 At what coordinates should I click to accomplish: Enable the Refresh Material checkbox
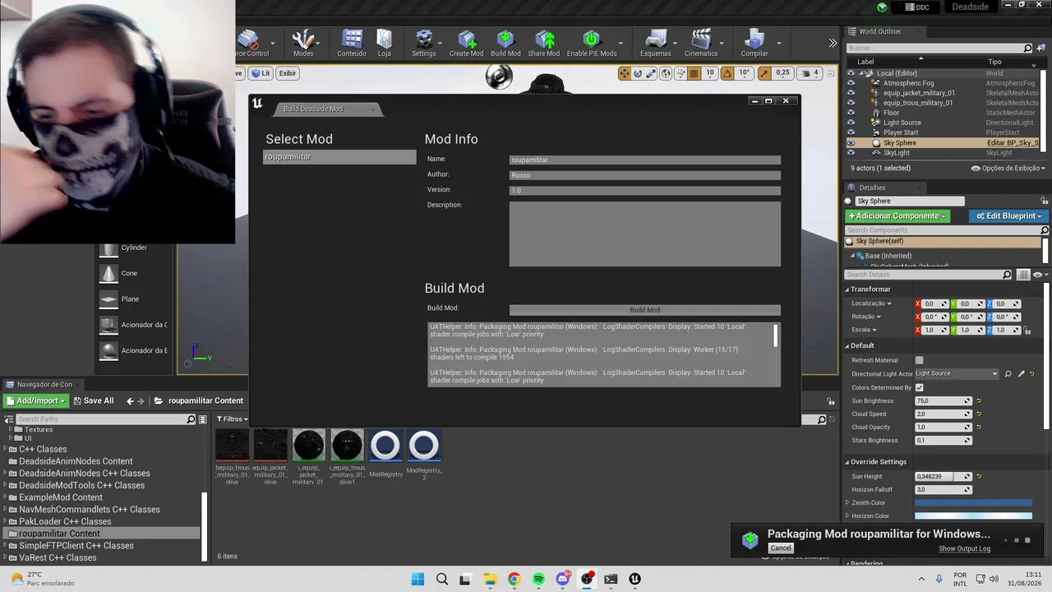pyautogui.click(x=919, y=360)
